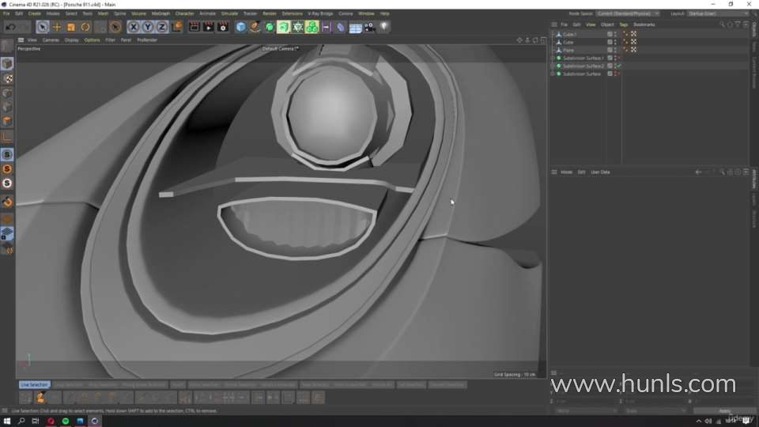Open the viewport Display menu
The width and height of the screenshot is (759, 427).
pyautogui.click(x=71, y=40)
